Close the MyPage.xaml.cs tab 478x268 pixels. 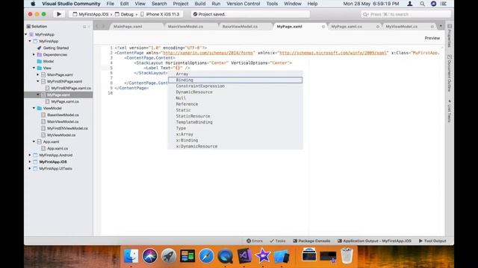[x=378, y=27]
